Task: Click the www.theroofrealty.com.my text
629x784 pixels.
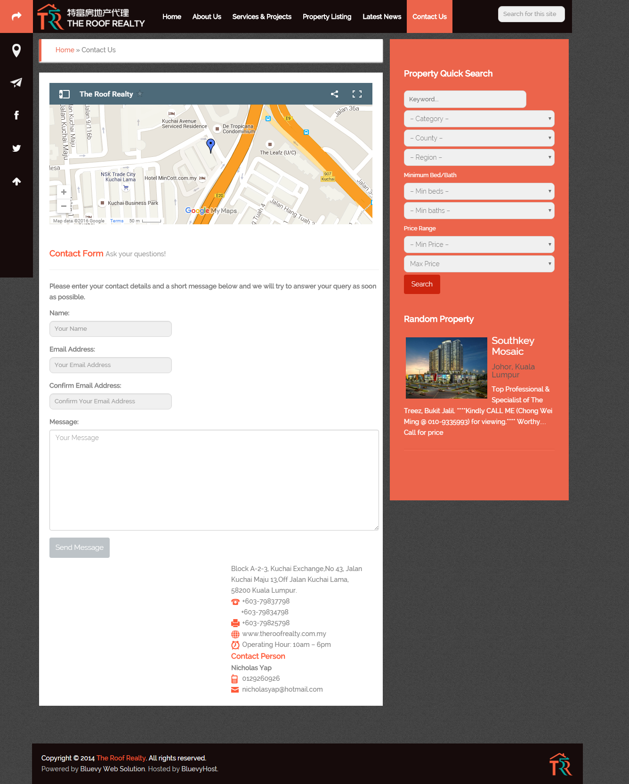Action: click(284, 634)
